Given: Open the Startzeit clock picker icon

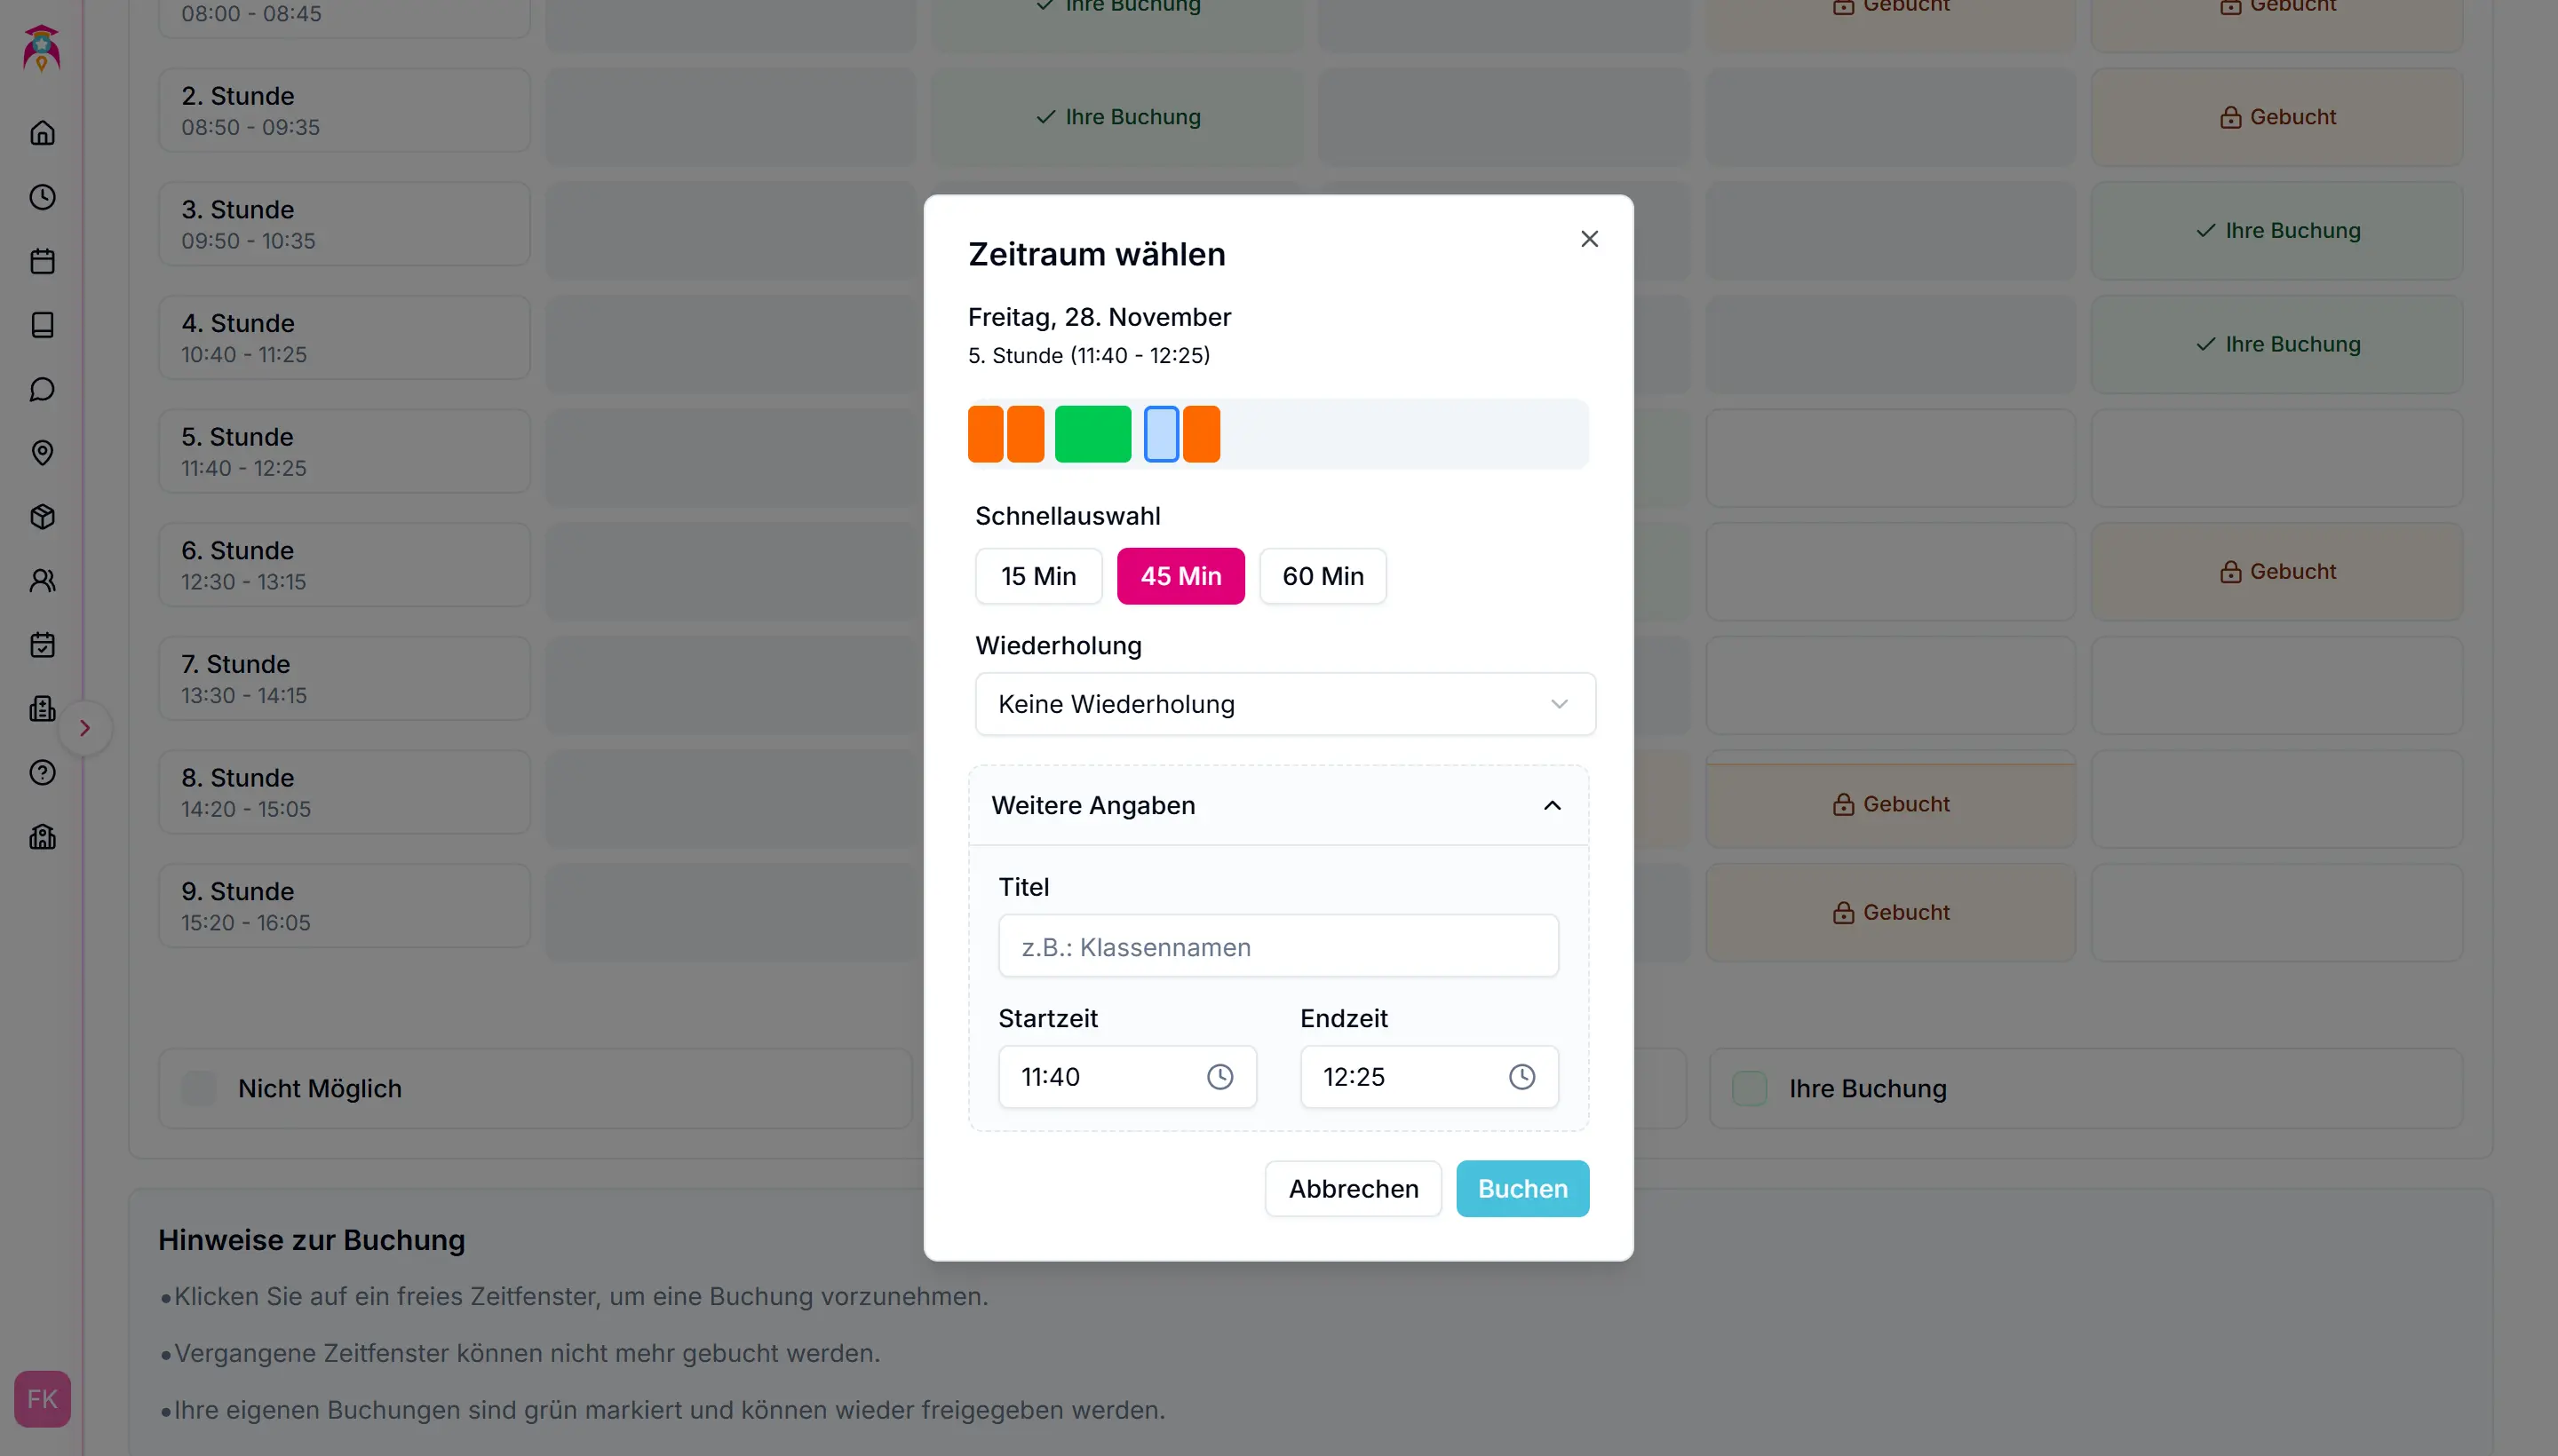Looking at the screenshot, I should (1219, 1077).
